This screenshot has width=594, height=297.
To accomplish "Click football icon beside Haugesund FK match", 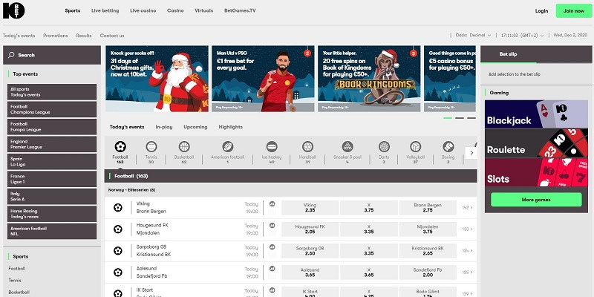I will point(118,229).
